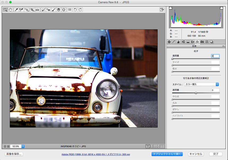Select the Hand tool

click(x=10, y=10)
